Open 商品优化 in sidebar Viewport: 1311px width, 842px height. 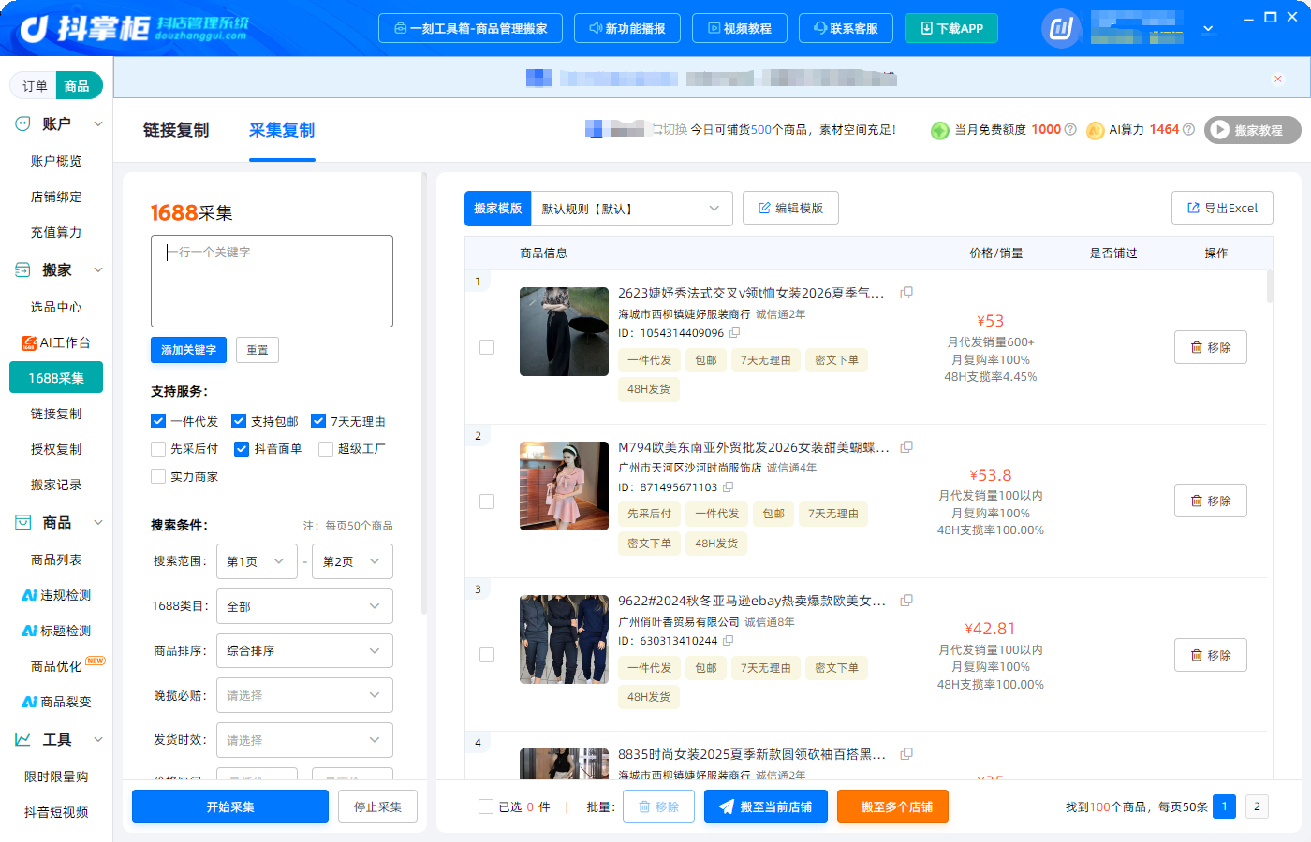[x=56, y=666]
